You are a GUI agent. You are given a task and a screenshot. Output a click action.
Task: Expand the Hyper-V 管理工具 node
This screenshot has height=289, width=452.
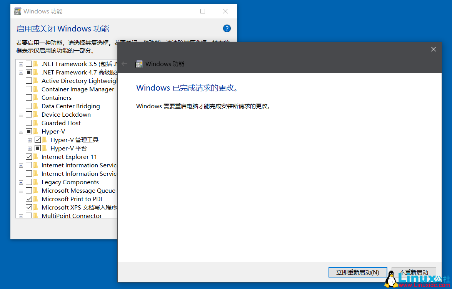click(30, 140)
